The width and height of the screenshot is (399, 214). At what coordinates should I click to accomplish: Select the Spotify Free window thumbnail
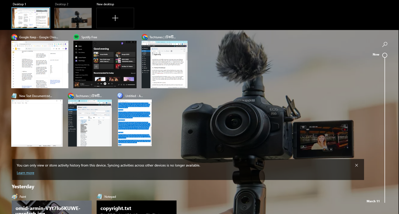pos(105,64)
